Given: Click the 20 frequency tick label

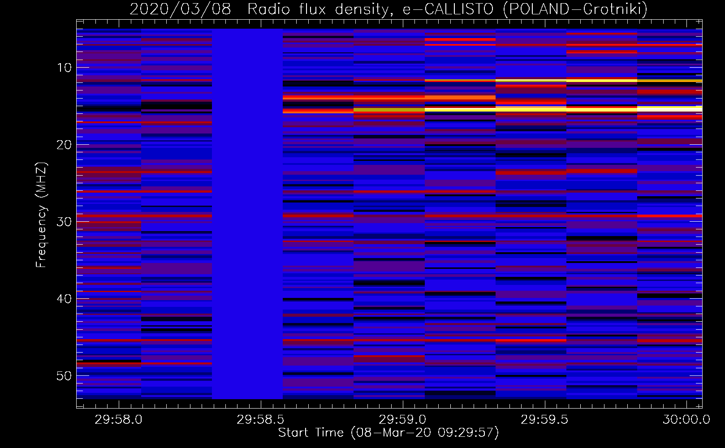Looking at the screenshot, I should coord(65,145).
